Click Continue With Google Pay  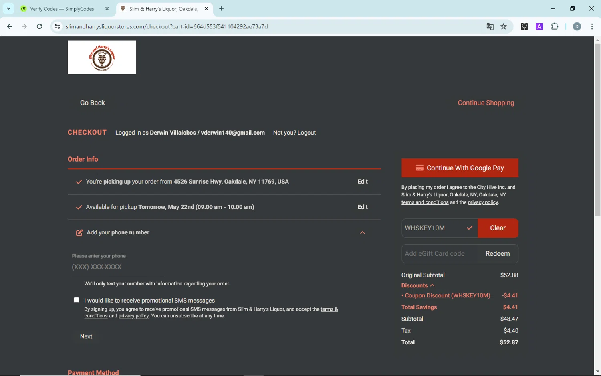[x=460, y=168]
